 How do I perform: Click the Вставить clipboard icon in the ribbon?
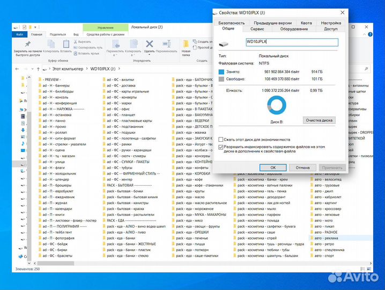[66, 44]
